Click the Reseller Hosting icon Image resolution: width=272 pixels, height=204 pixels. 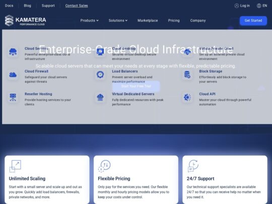[13, 97]
